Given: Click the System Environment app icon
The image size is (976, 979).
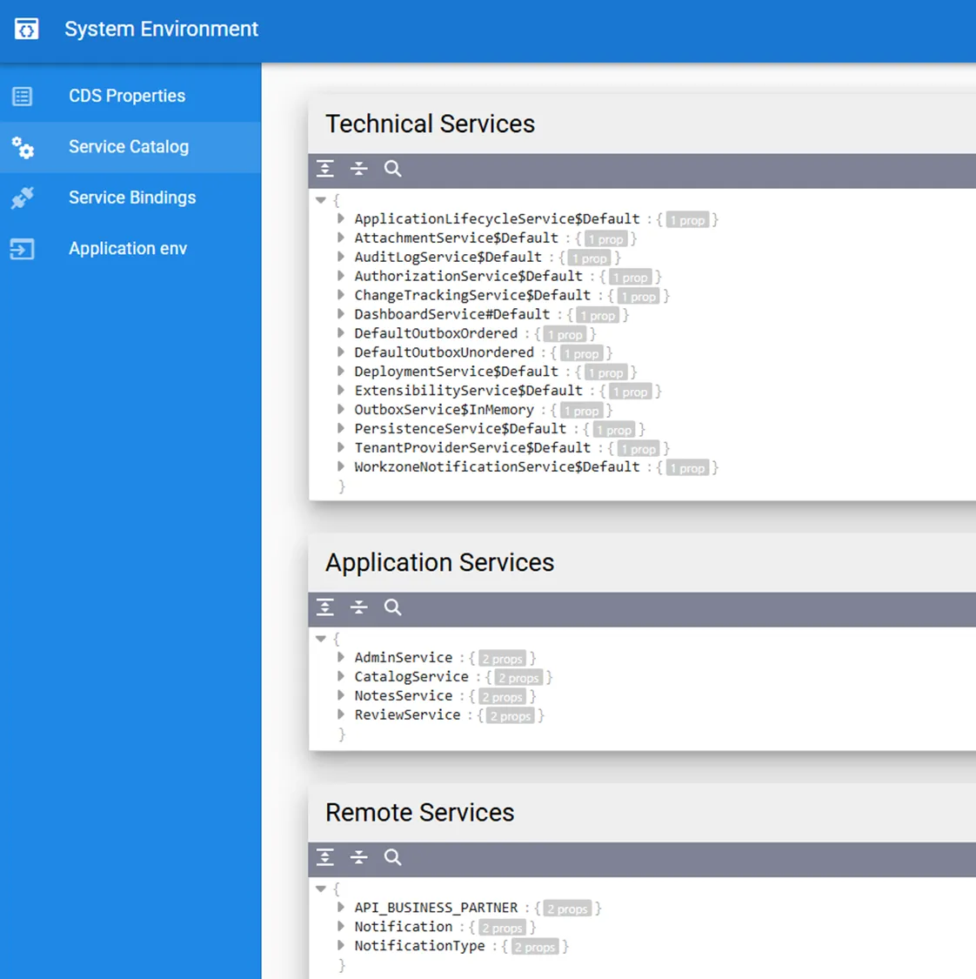Looking at the screenshot, I should (26, 28).
